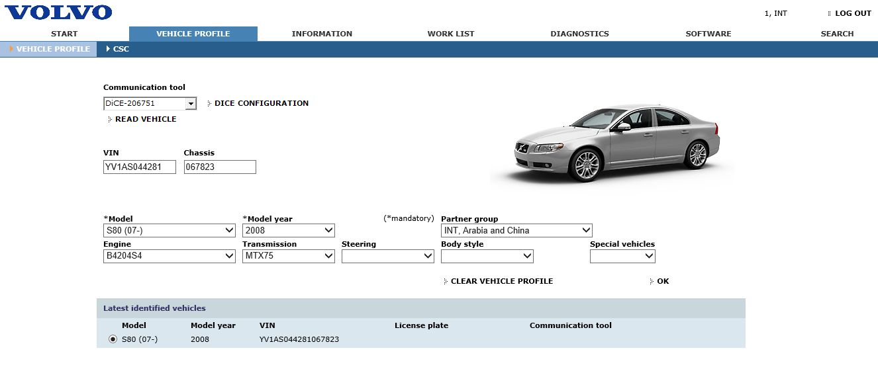Viewport: 878px width, 375px height.
Task: Click Clear Vehicle Profile
Action: (501, 281)
